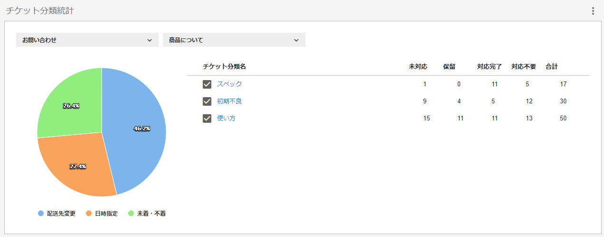
Task: Select 保留 value 11 in 使い方 row
Action: click(461, 118)
